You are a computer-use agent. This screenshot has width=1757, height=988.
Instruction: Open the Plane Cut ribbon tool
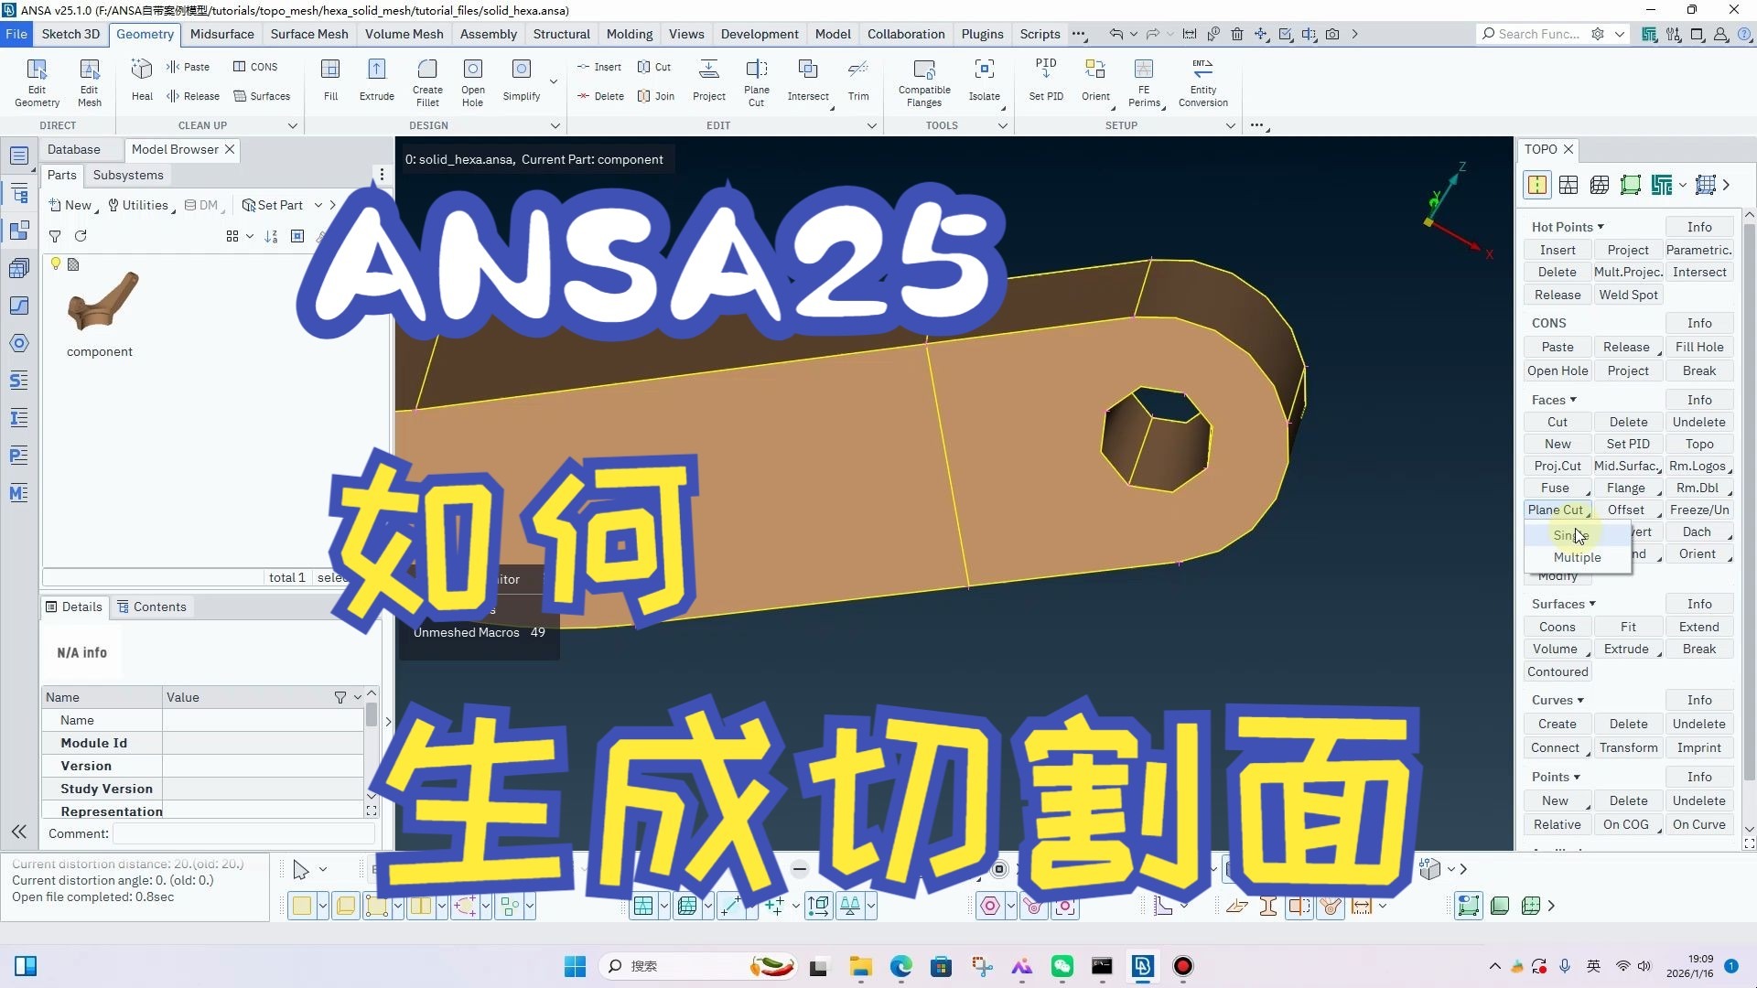pyautogui.click(x=756, y=70)
